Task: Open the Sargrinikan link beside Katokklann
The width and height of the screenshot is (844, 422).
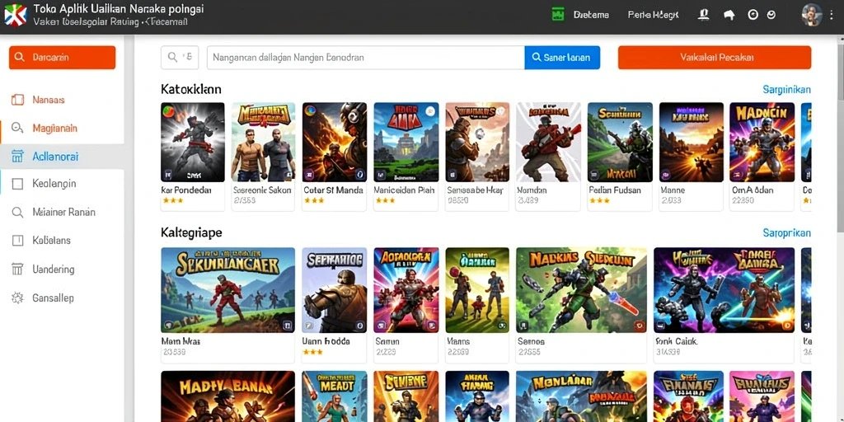Action: coord(786,90)
